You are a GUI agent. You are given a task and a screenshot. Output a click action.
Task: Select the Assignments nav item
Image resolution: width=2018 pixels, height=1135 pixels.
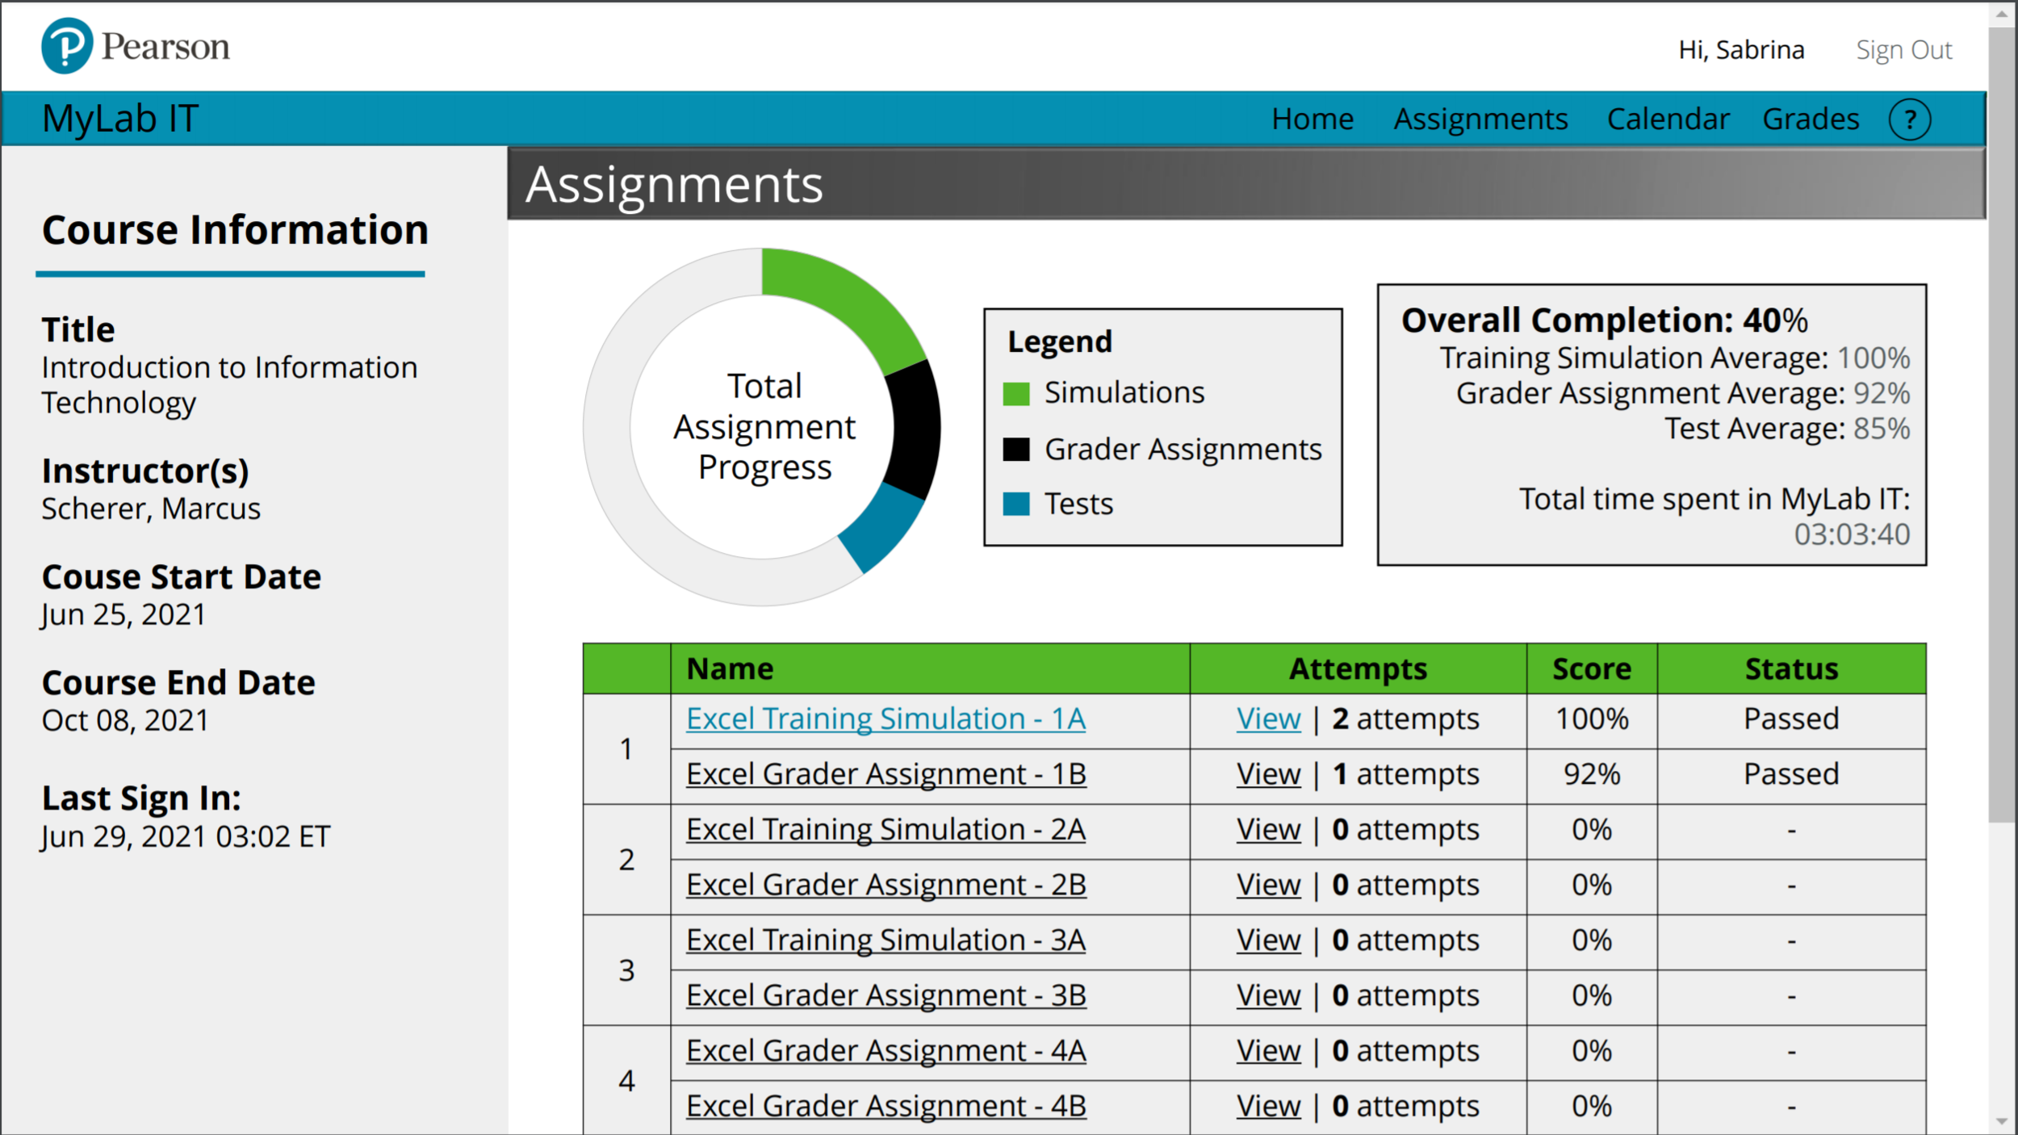click(x=1480, y=119)
